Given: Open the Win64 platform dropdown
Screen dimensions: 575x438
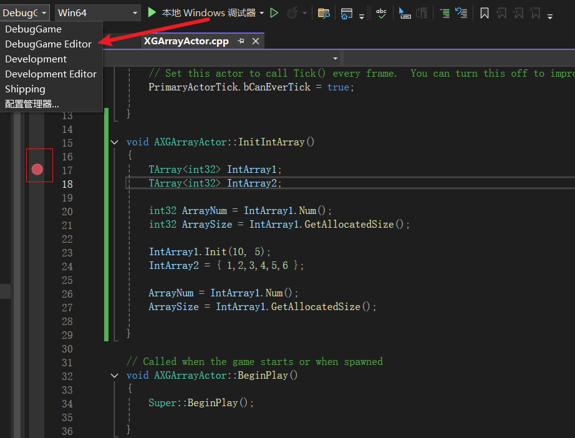Looking at the screenshot, I should tap(97, 13).
